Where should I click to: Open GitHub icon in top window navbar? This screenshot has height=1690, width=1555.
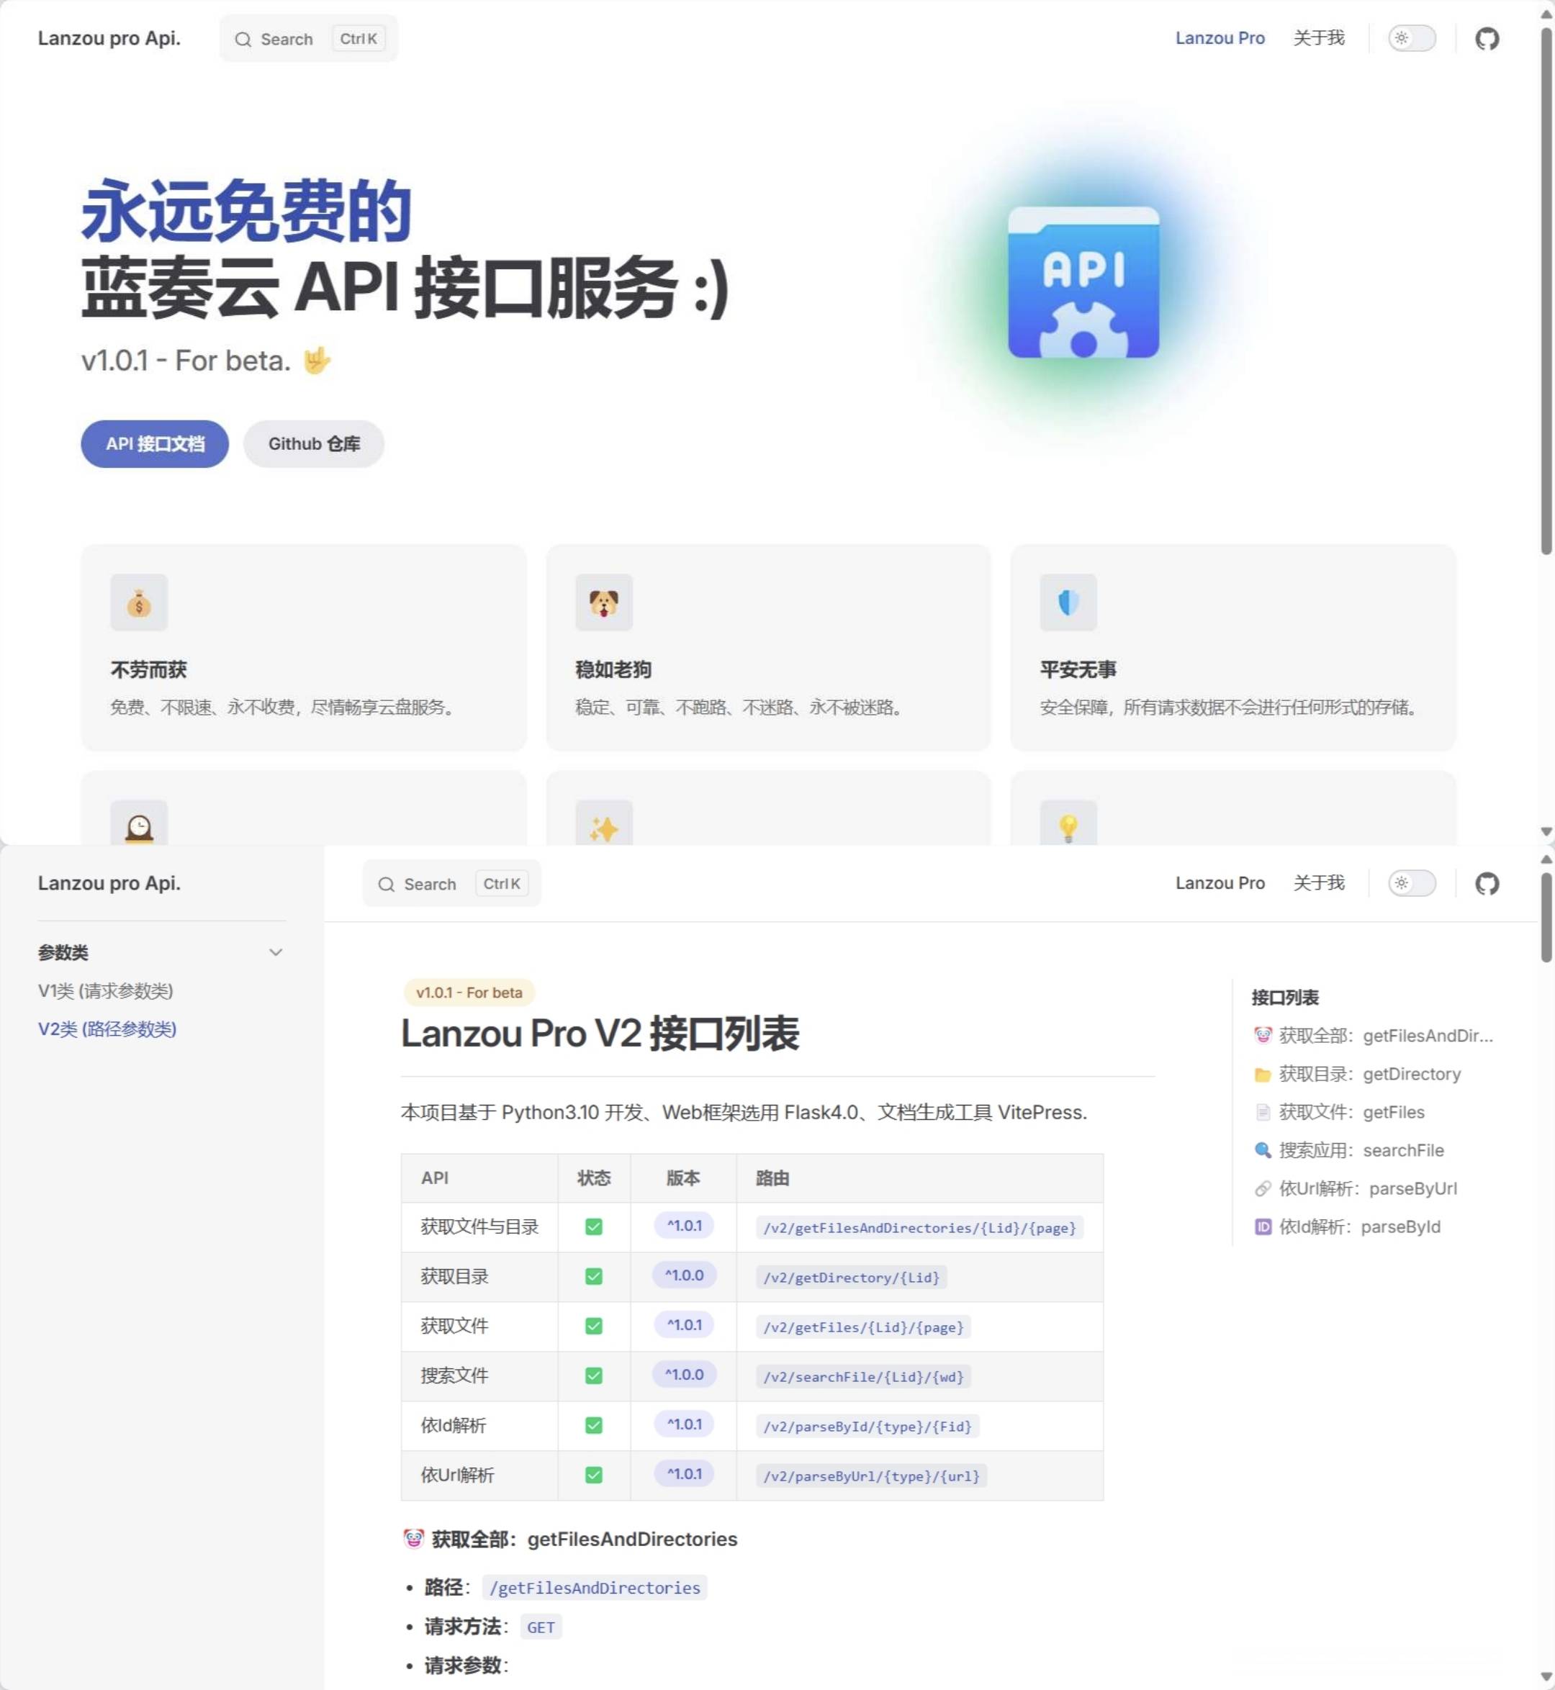tap(1487, 39)
